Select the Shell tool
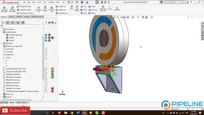This screenshot has width=204, height=115. coord(84,13)
